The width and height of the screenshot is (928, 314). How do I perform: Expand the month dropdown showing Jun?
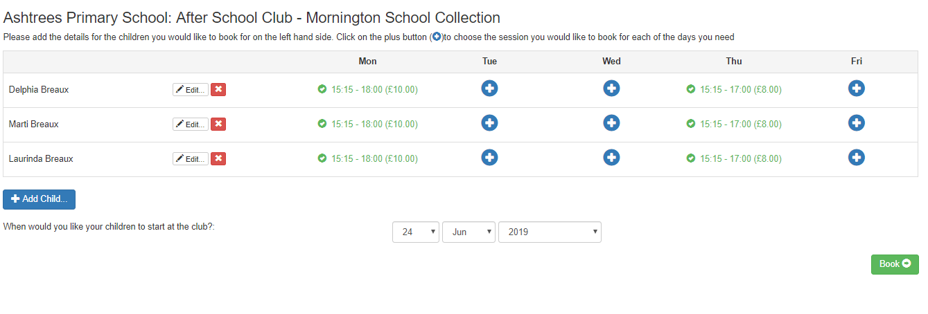[x=469, y=232]
